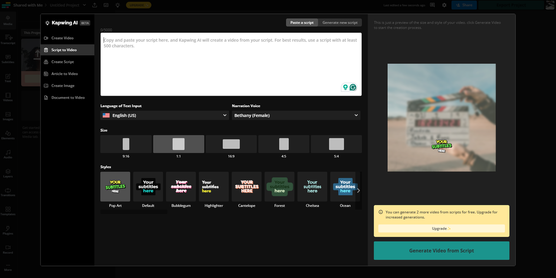The width and height of the screenshot is (556, 278).
Task: Choose the 9:16 video size
Action: [126, 144]
